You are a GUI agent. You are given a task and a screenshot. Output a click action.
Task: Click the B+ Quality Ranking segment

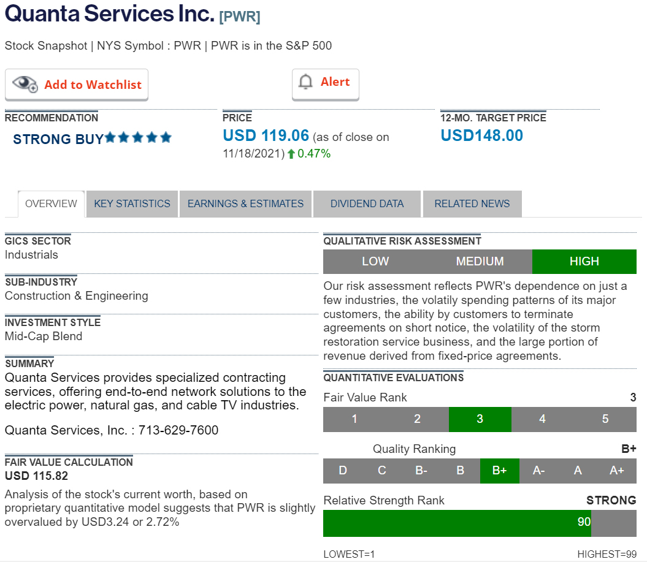pos(499,471)
